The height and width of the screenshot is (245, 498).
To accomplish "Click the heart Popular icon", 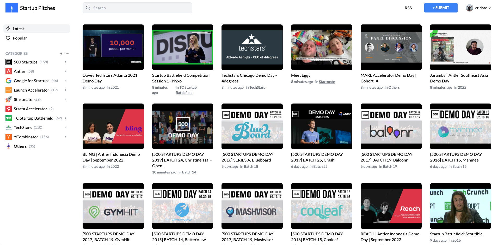I will (x=8, y=38).
